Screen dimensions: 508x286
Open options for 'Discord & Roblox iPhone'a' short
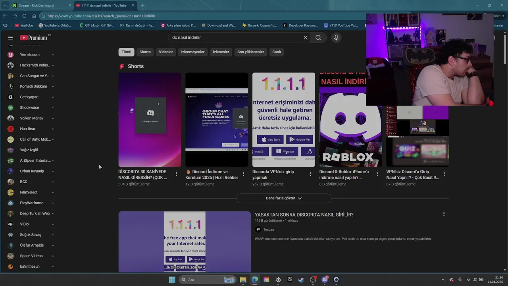click(x=377, y=174)
